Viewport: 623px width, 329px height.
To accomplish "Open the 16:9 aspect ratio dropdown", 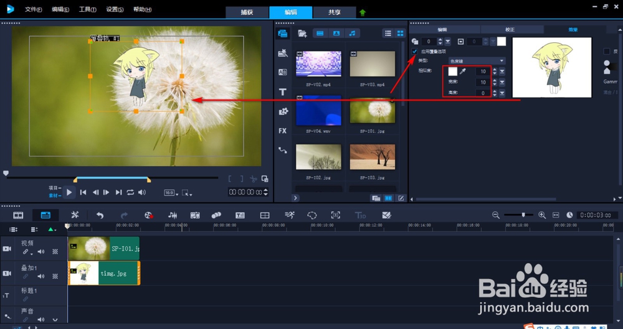I will click(x=171, y=193).
